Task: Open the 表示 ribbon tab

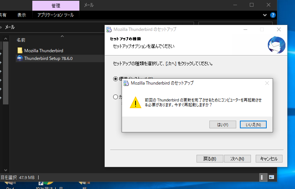Action: (22, 15)
